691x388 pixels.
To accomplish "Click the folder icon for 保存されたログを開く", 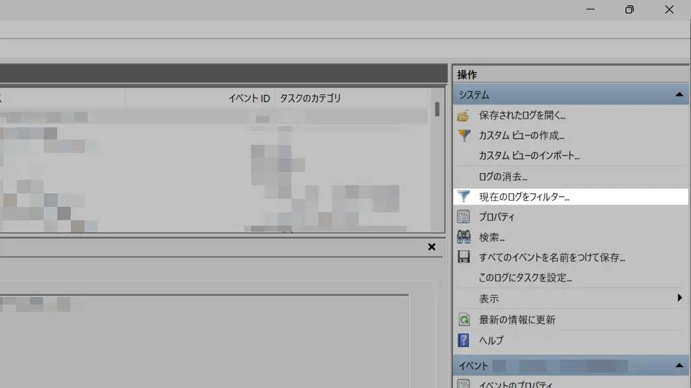I will tap(463, 116).
